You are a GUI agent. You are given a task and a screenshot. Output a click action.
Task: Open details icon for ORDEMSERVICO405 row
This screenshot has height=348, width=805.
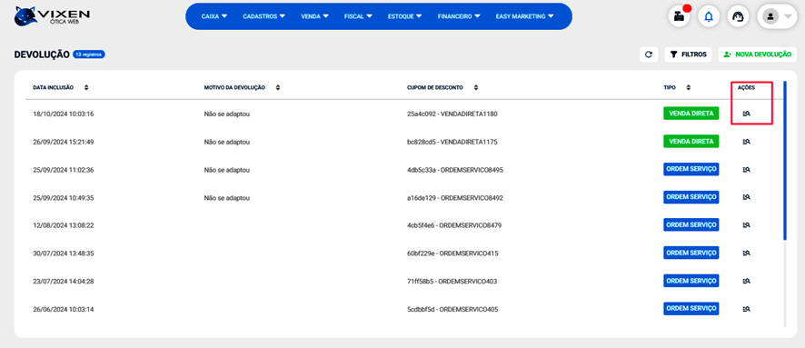tap(747, 309)
